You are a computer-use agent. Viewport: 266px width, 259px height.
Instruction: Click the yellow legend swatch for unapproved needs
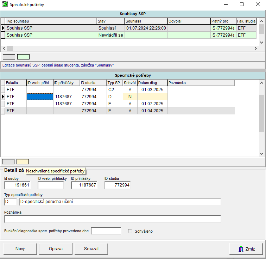(23, 162)
